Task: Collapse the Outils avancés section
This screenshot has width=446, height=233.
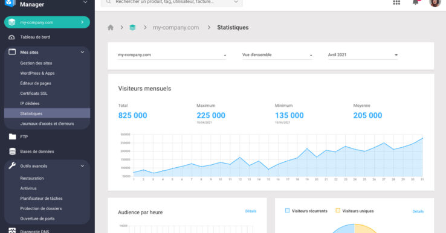Action: pyautogui.click(x=82, y=166)
